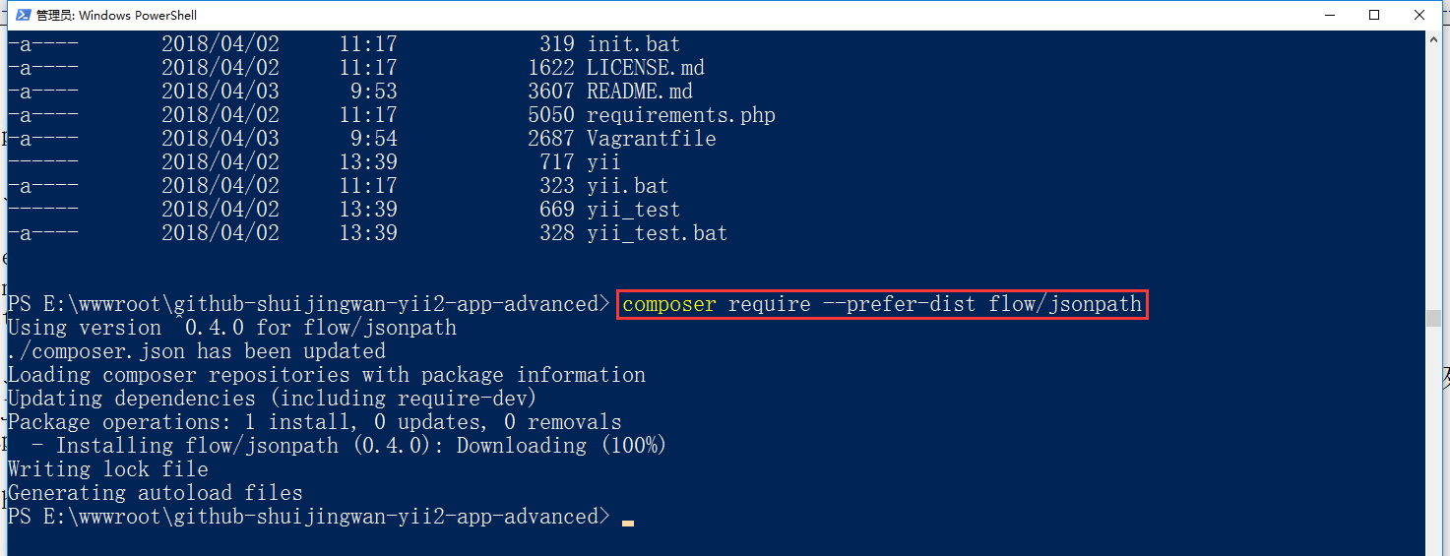The width and height of the screenshot is (1450, 556).
Task: Click the README.md filename
Action: pos(639,92)
